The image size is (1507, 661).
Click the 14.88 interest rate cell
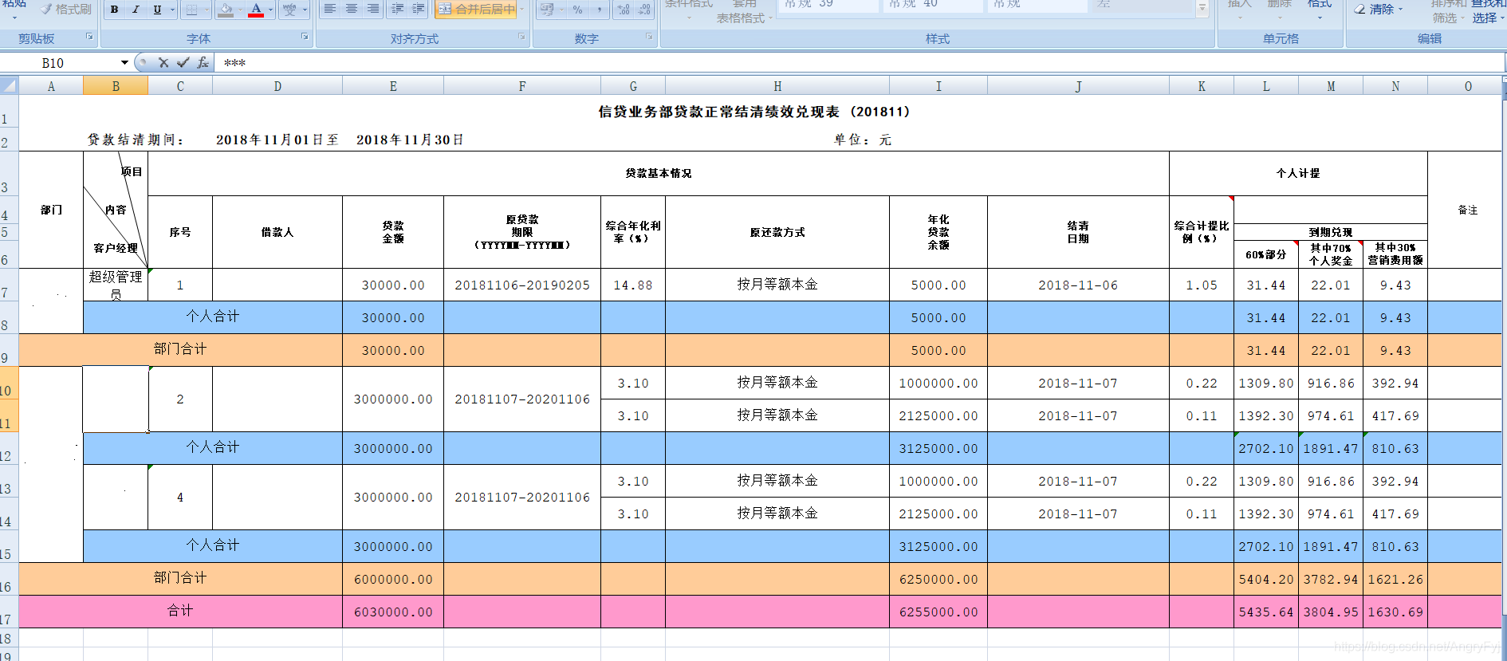point(633,285)
